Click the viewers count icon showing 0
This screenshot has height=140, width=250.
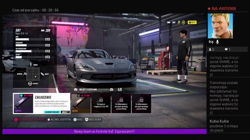click(x=210, y=49)
